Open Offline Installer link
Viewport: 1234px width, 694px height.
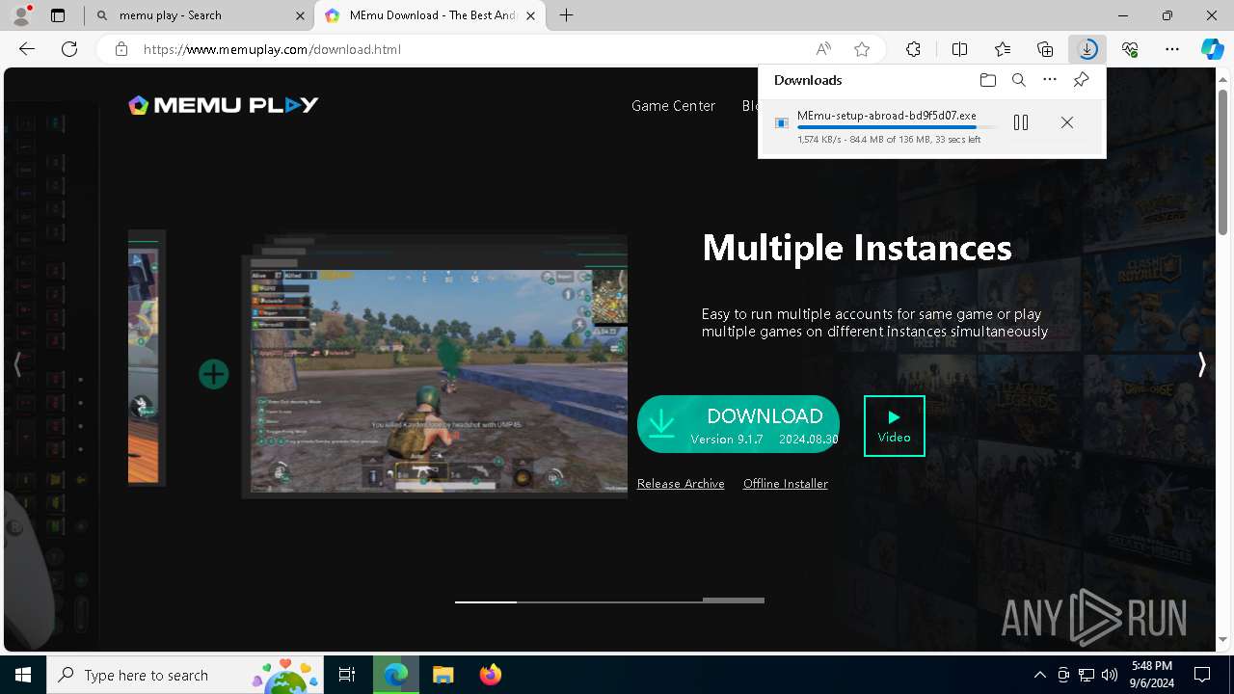tap(786, 484)
